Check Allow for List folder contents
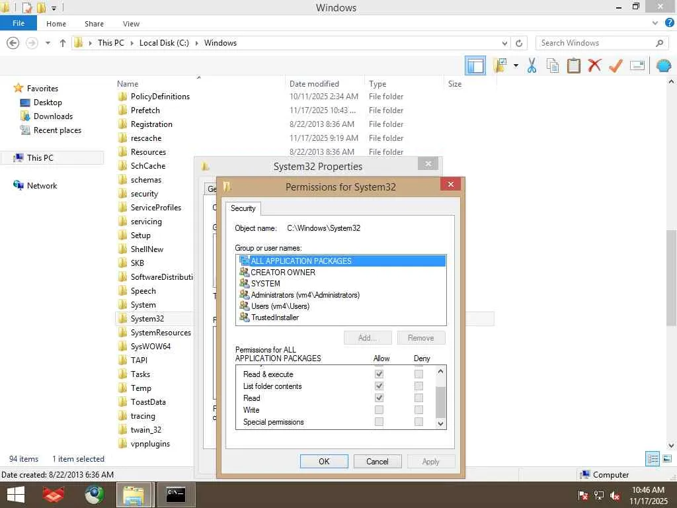This screenshot has height=508, width=677. [379, 386]
